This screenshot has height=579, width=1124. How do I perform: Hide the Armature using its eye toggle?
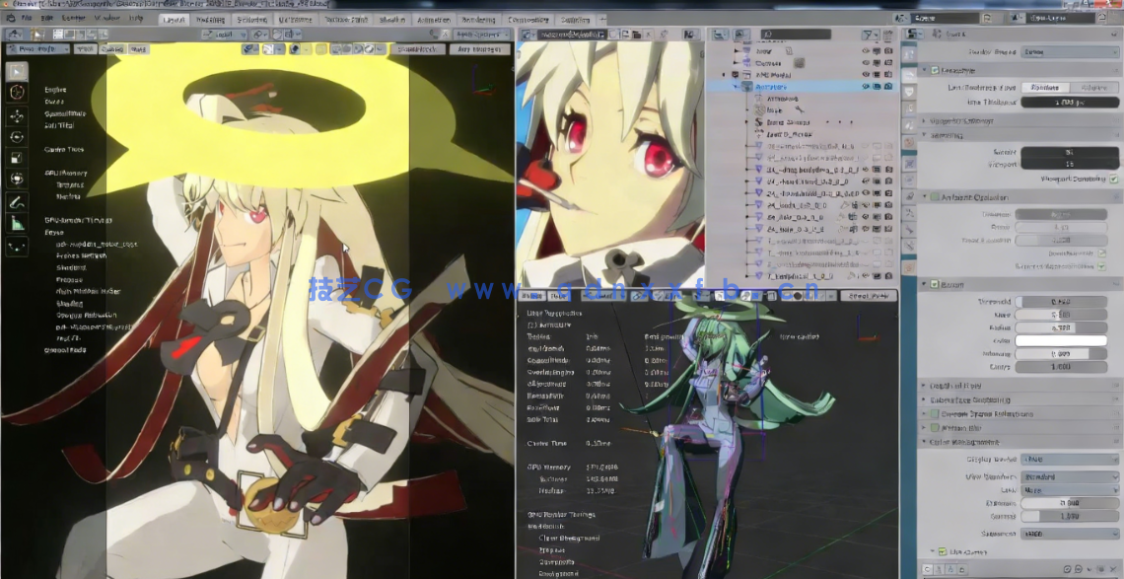(x=865, y=87)
